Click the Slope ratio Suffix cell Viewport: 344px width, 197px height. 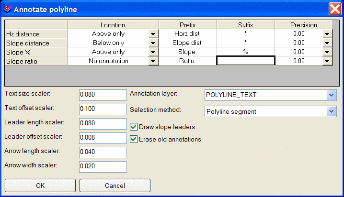[x=246, y=61]
